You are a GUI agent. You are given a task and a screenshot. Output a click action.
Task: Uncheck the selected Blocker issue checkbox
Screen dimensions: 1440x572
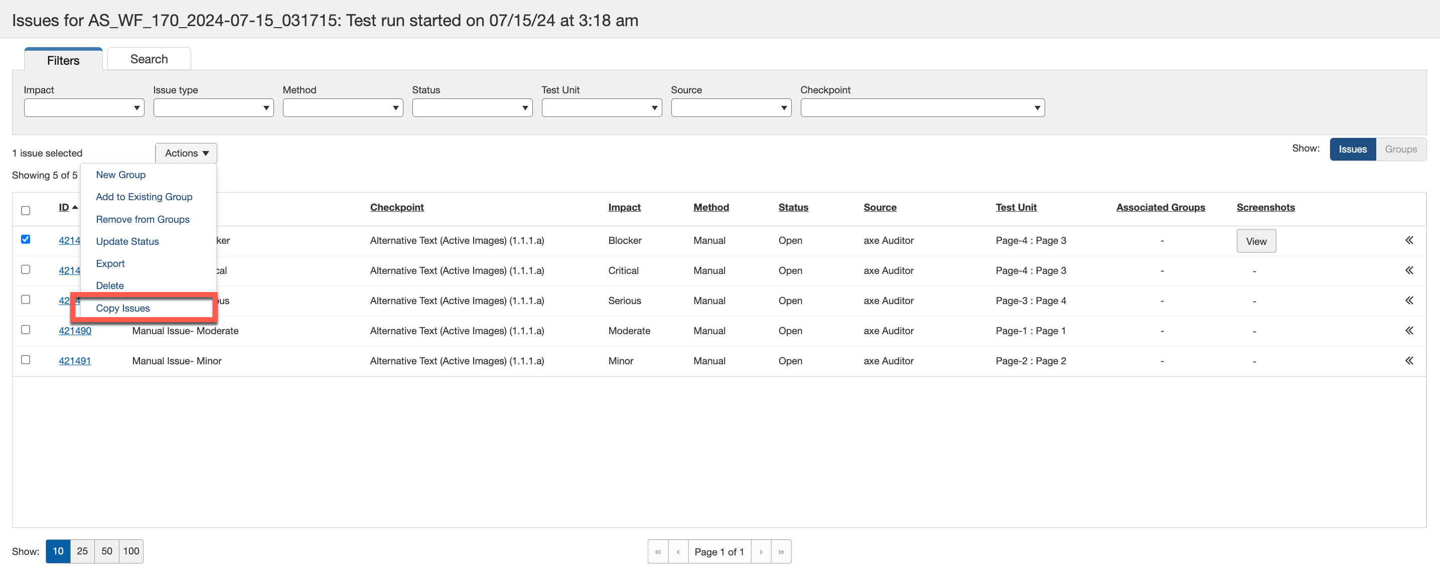[x=26, y=239]
